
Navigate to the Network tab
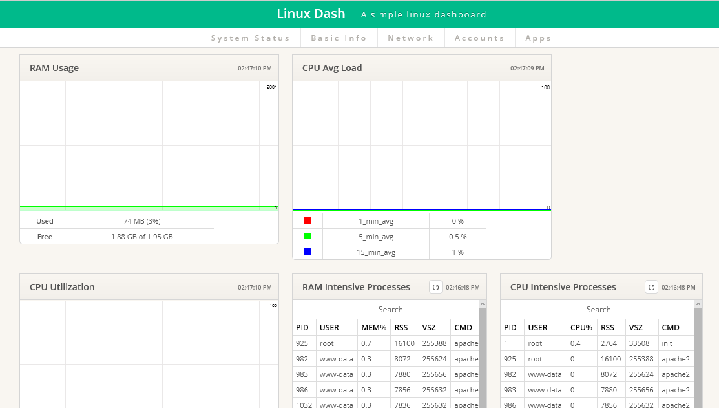411,38
